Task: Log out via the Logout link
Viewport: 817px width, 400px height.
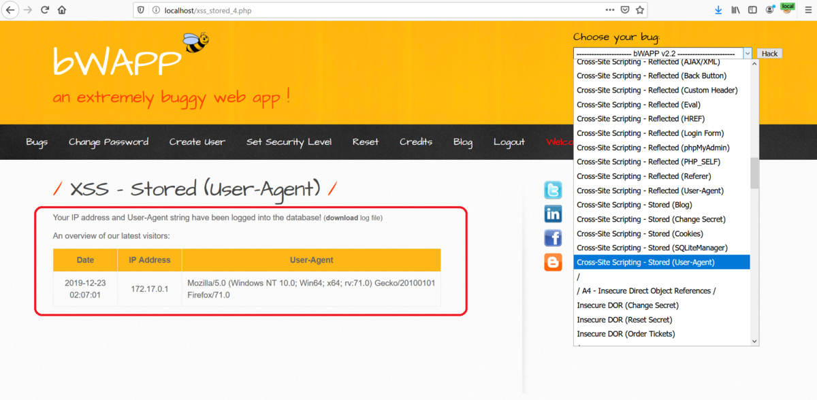Action: point(509,141)
